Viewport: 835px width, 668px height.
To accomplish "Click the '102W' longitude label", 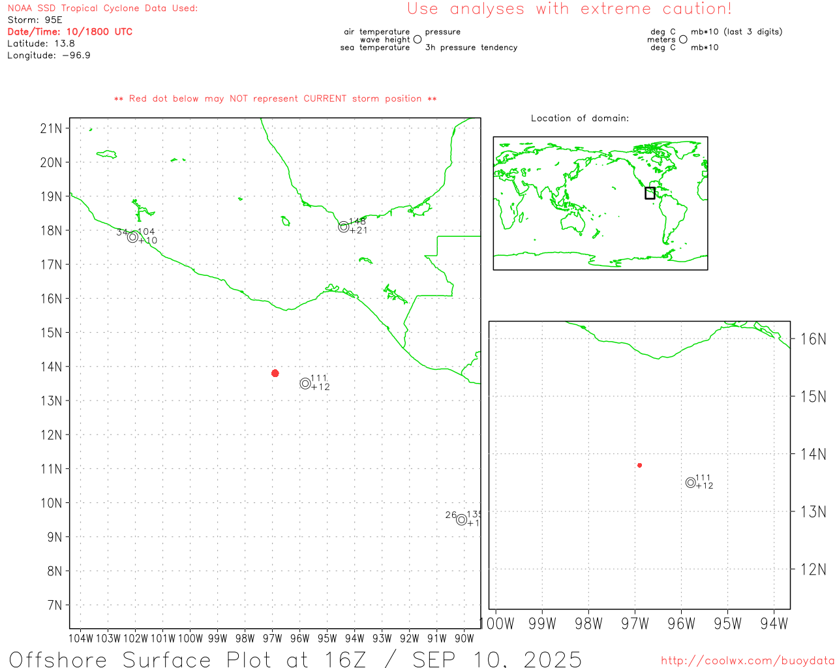I will [x=136, y=639].
